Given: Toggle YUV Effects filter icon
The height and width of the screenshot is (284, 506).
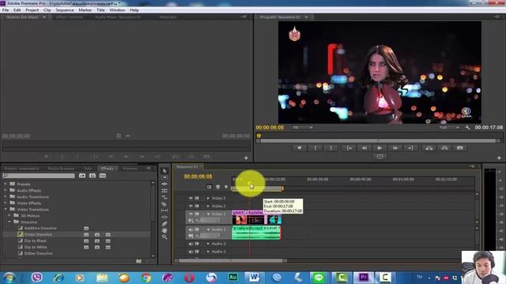Looking at the screenshot, I should pyautogui.click(x=103, y=175).
